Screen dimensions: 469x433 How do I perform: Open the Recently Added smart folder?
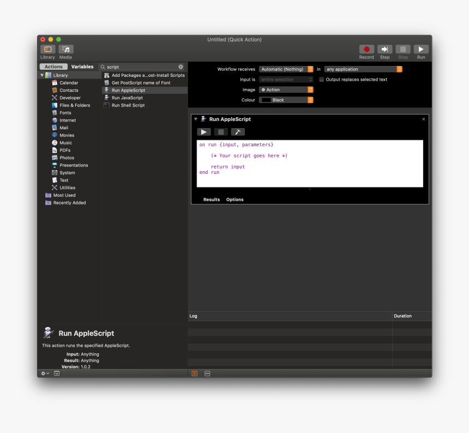[69, 203]
